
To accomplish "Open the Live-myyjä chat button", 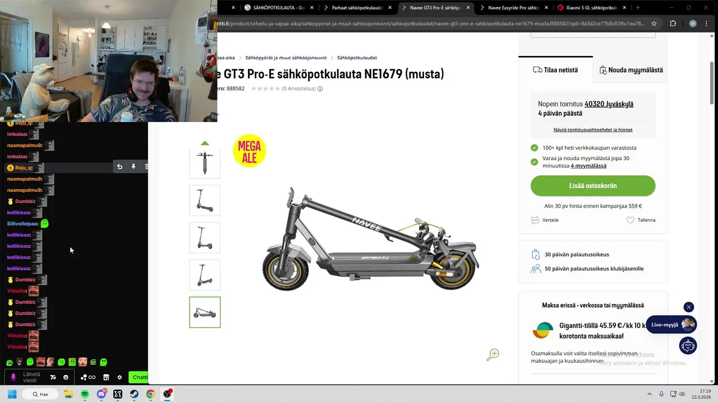I will coord(671,325).
